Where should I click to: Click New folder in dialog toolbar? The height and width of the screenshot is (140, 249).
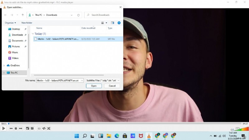[x=27, y=23]
